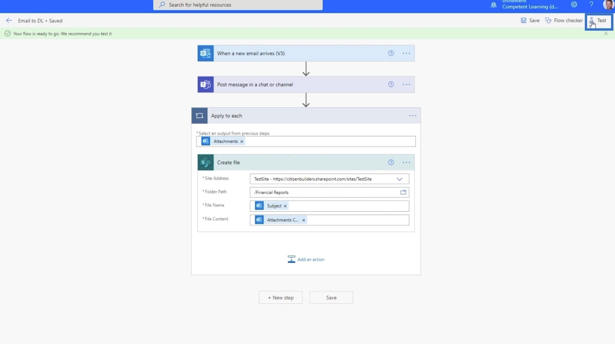
Task: Click the Teams icon on Post message step
Action: pyautogui.click(x=206, y=85)
